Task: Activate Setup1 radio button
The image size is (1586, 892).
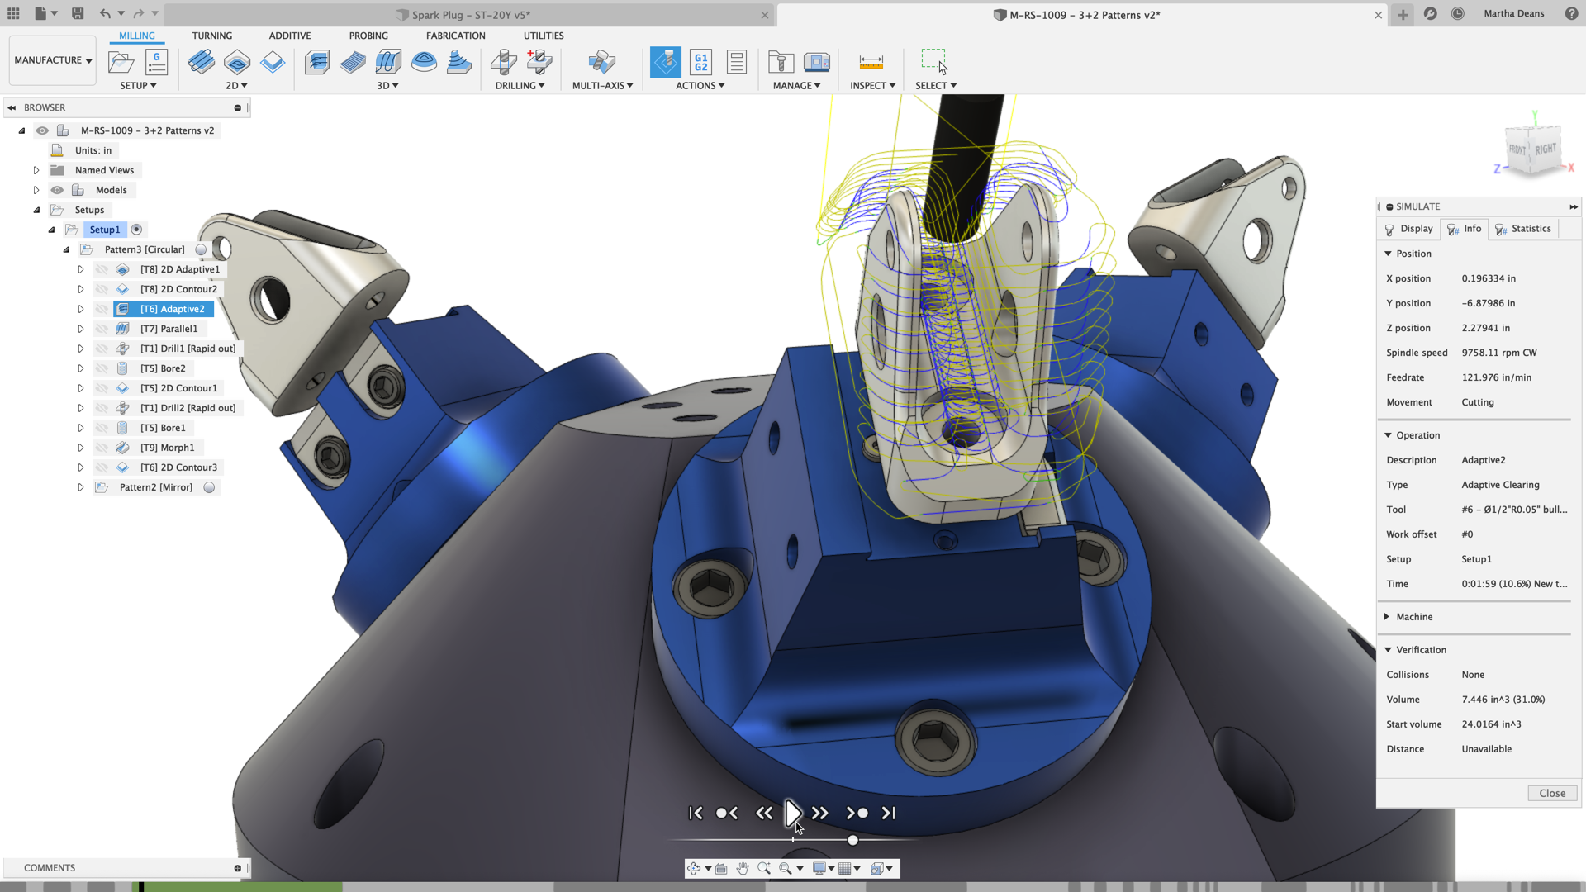Action: click(x=137, y=230)
